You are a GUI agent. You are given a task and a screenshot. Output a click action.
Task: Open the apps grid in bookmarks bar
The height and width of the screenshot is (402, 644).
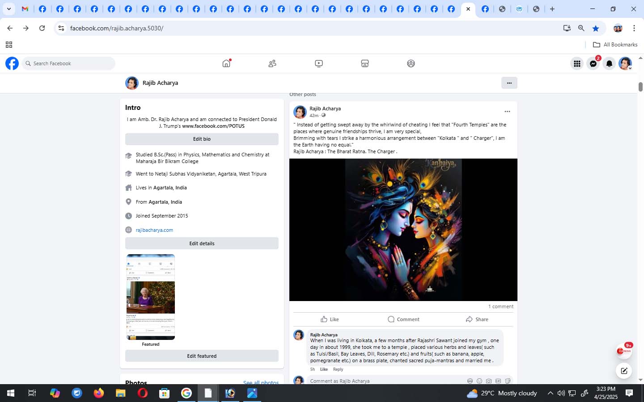[x=8, y=45]
